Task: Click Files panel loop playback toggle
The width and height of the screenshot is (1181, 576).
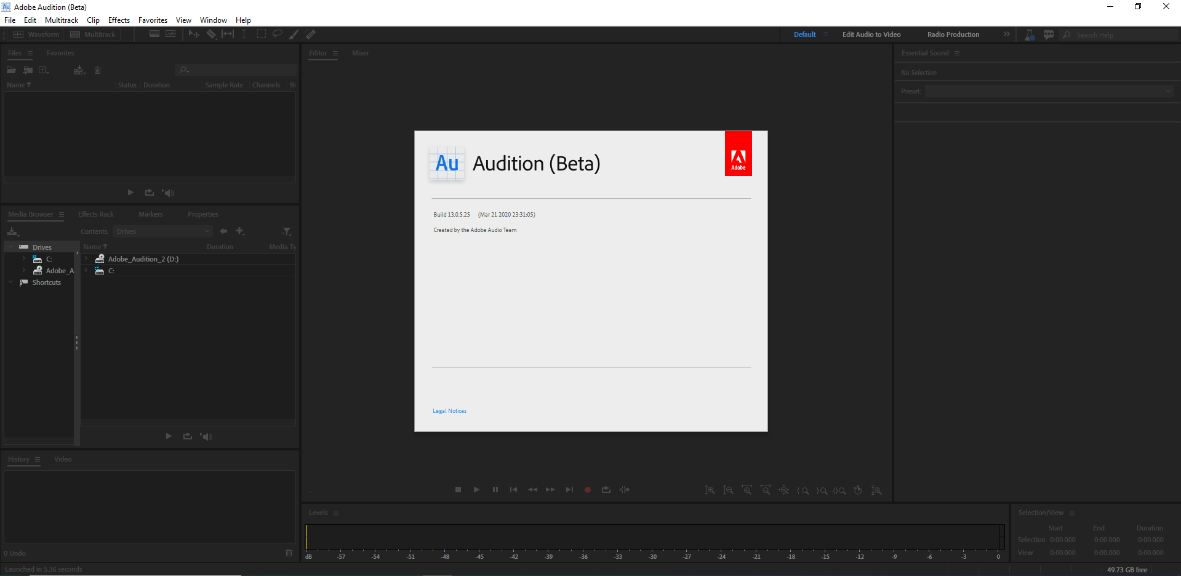Action: (x=150, y=193)
